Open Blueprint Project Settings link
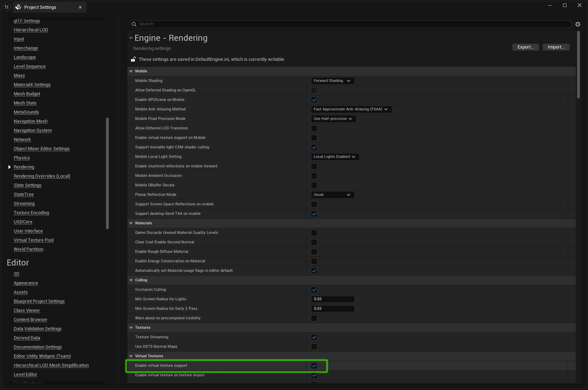588x390 pixels. (x=39, y=301)
